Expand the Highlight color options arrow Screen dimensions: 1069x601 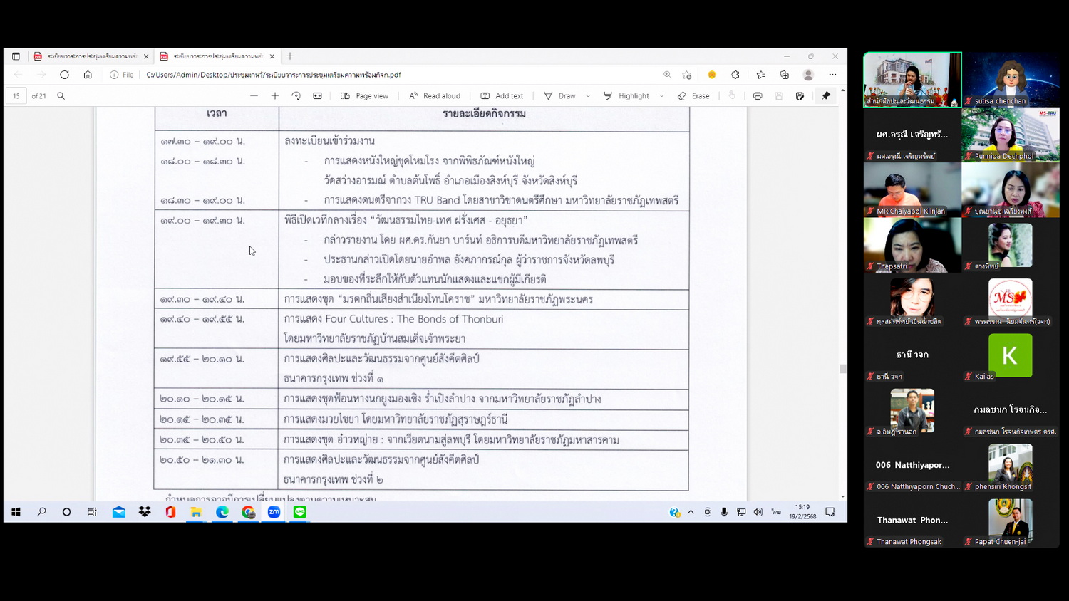(x=662, y=96)
